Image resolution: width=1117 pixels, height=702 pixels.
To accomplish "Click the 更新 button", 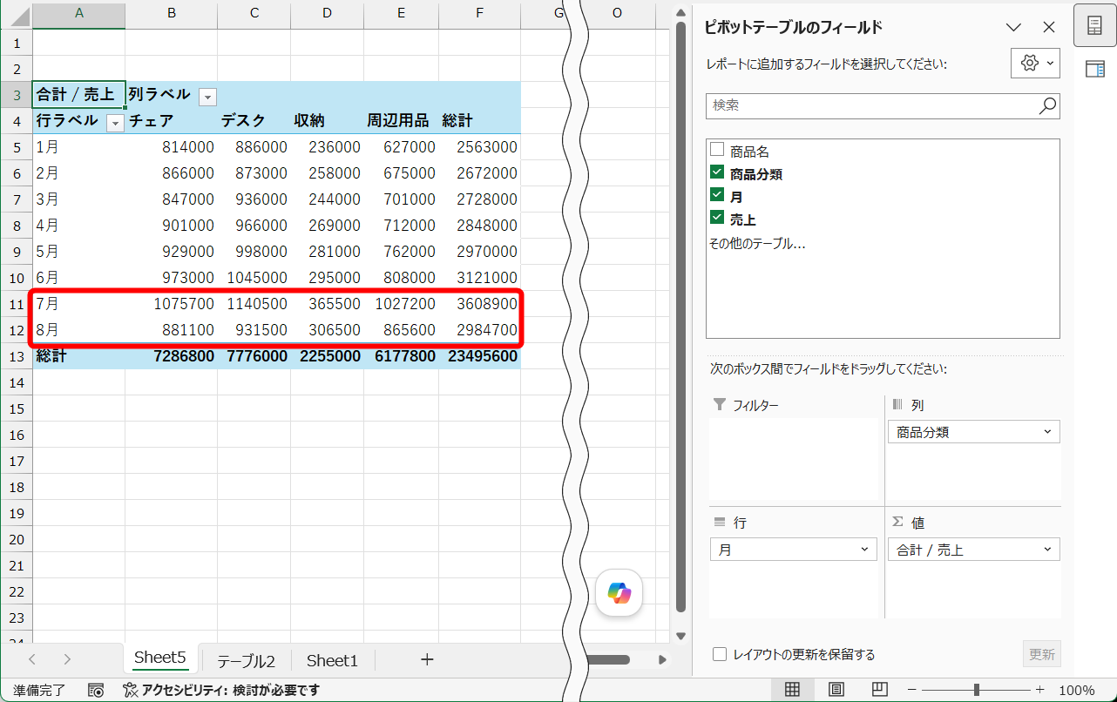I will (x=1041, y=654).
